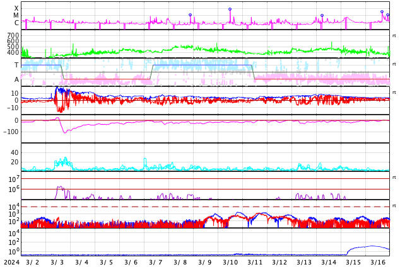
Task: Click the '500' axis label
Action: pos(13,47)
